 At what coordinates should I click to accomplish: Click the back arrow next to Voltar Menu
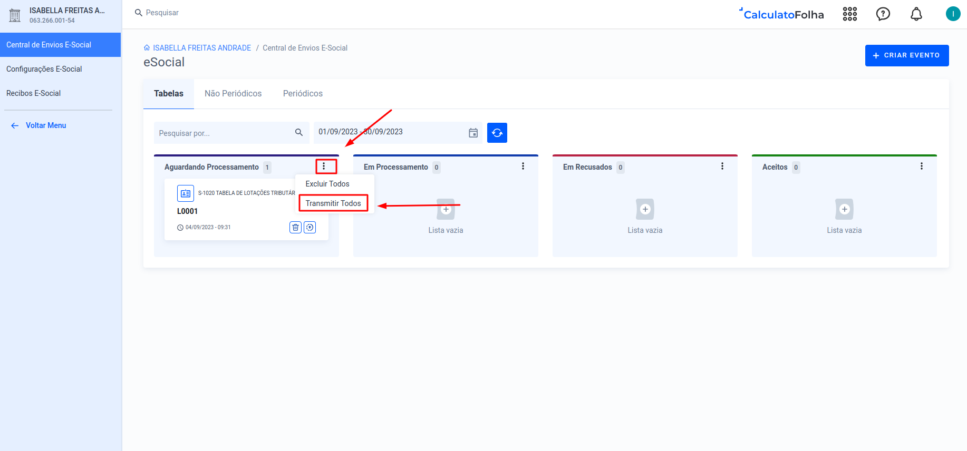coord(15,125)
